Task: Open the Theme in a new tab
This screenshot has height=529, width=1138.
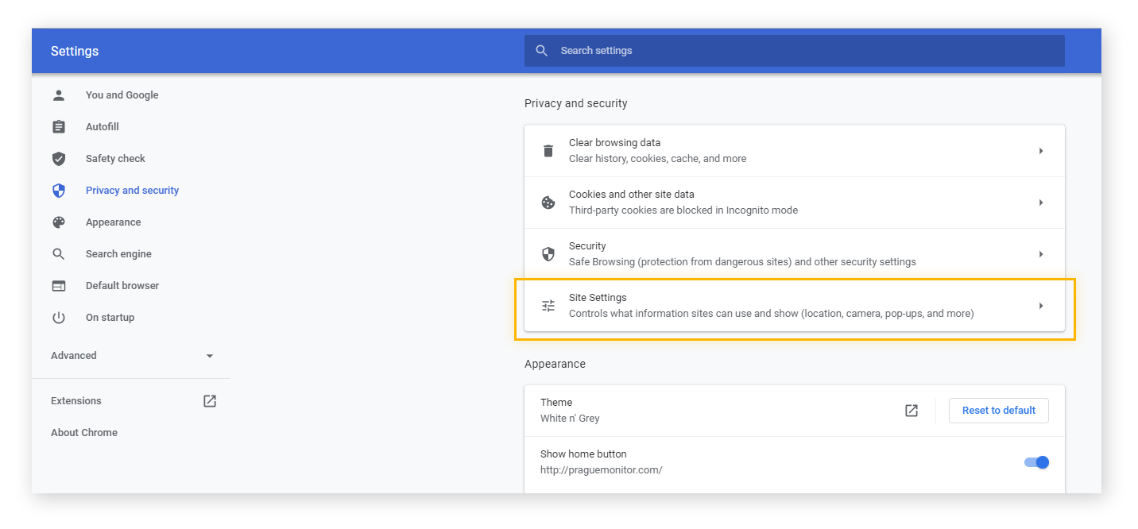Action: (x=911, y=410)
